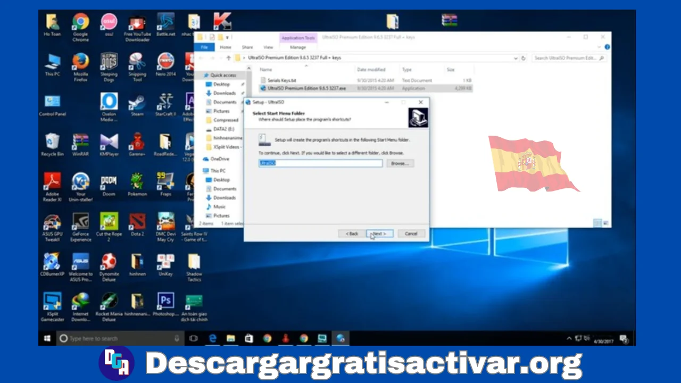
Task: Click the Back button in Setup
Action: pos(352,234)
